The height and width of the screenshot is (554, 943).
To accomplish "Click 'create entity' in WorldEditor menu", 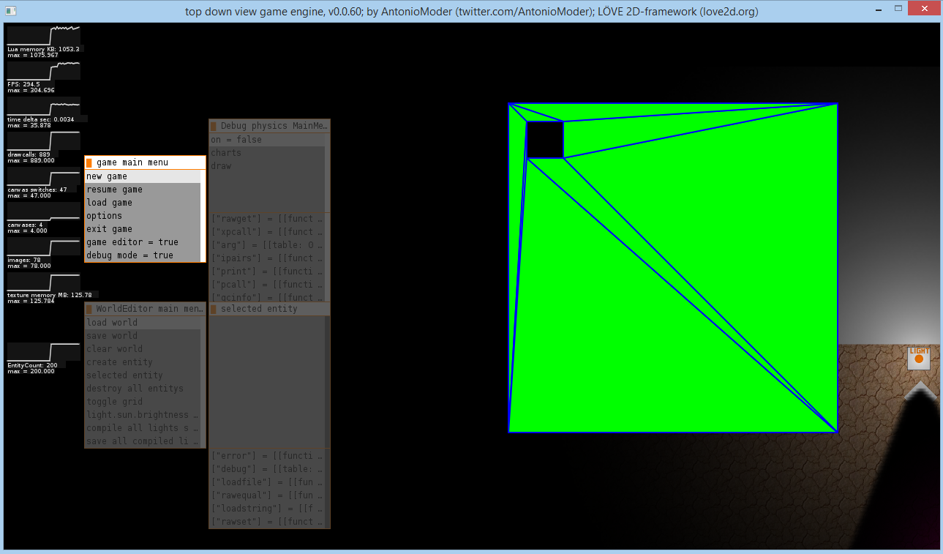I will (143, 362).
